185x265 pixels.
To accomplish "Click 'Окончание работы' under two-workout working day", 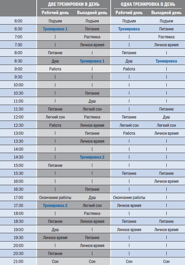I will pos(55,198).
